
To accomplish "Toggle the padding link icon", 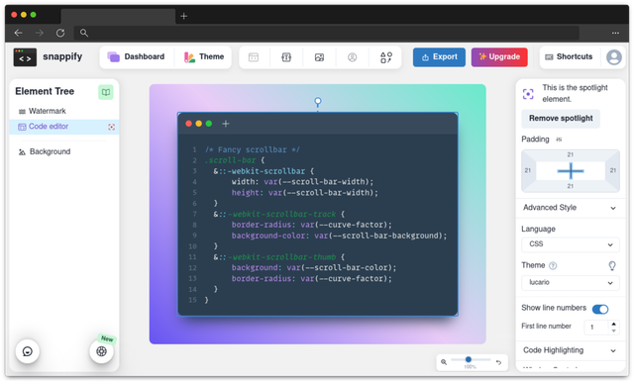I will [x=559, y=140].
